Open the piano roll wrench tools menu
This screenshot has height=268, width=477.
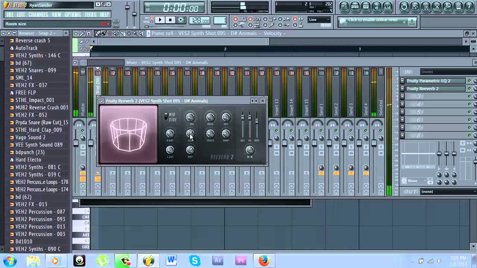coord(82,33)
